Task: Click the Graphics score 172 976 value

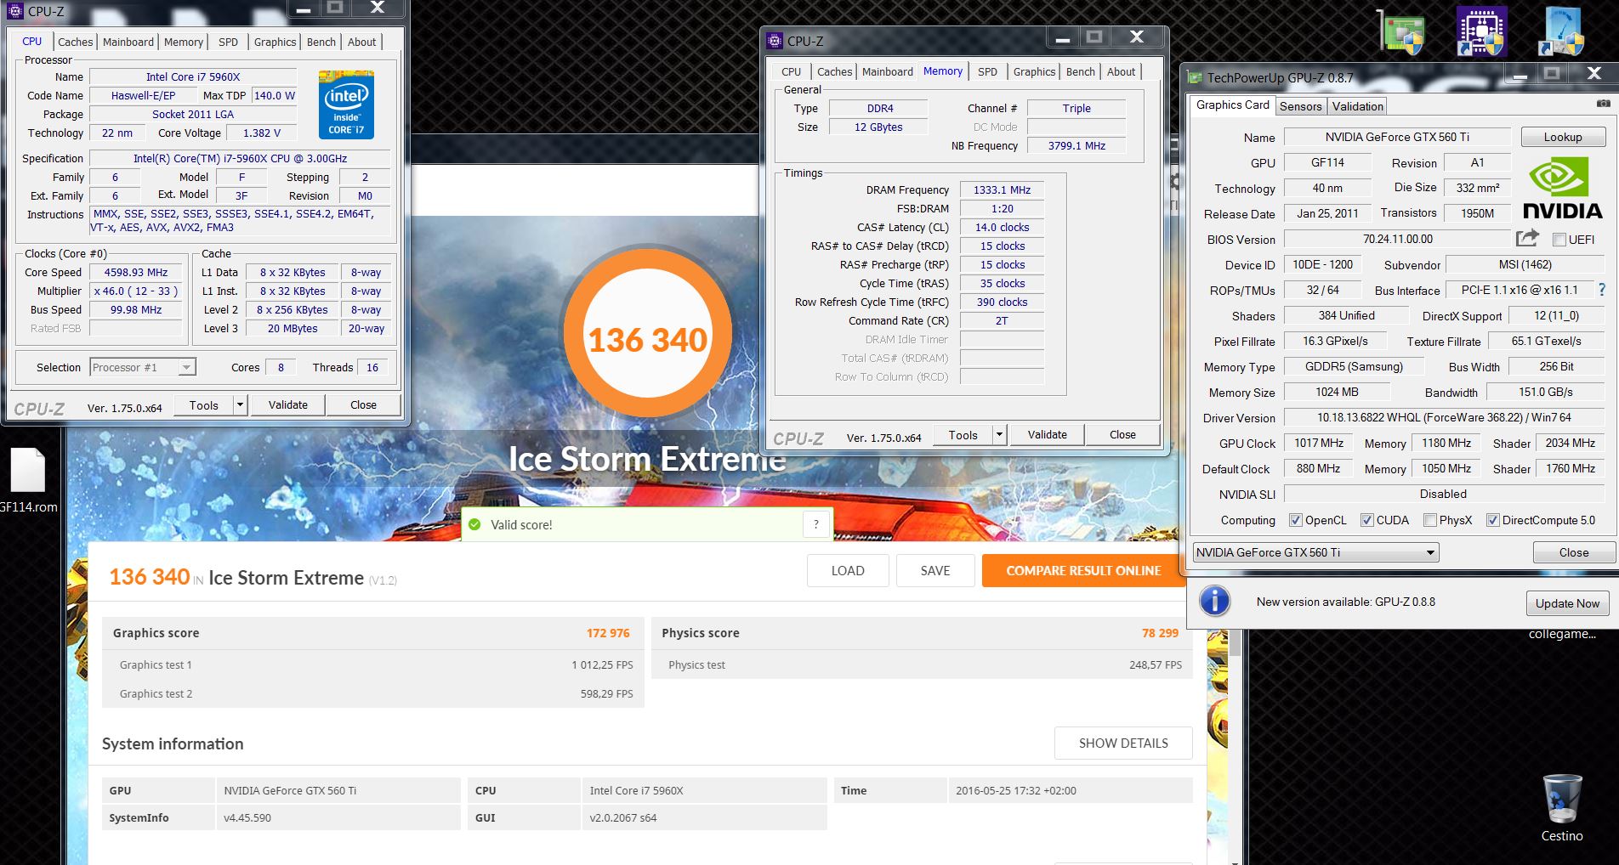Action: coord(608,633)
